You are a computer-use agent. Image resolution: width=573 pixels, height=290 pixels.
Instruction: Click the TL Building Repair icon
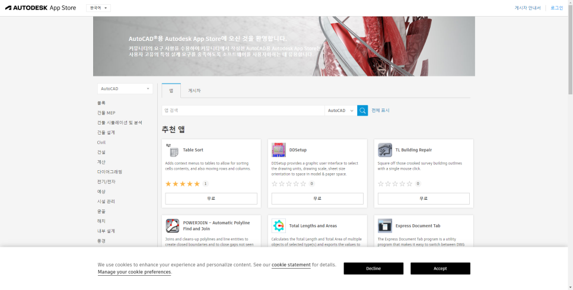pos(385,150)
